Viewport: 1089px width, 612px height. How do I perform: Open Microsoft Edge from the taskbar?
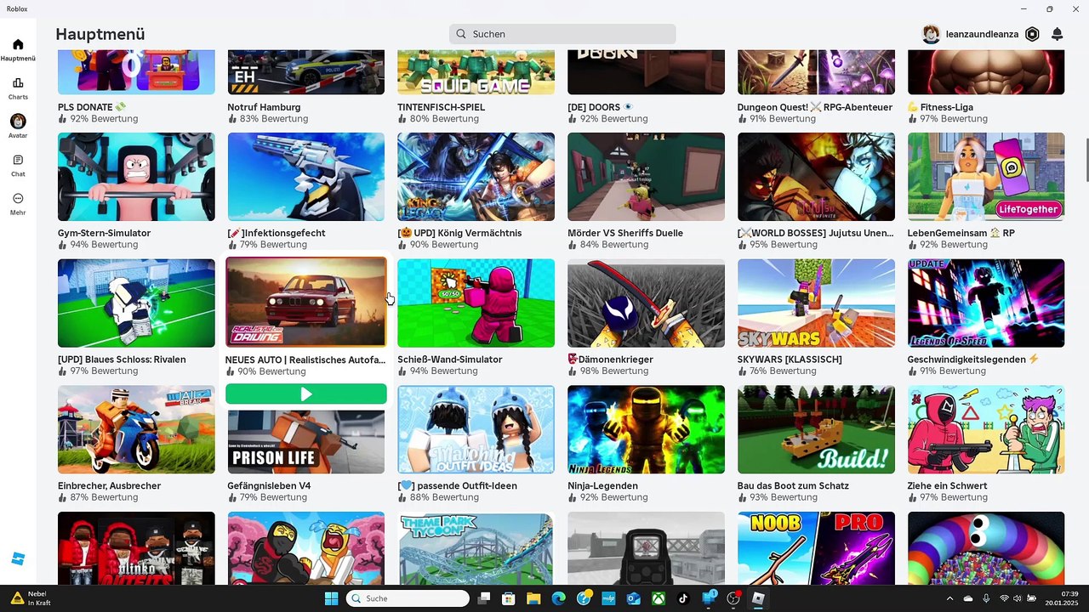pyautogui.click(x=559, y=598)
